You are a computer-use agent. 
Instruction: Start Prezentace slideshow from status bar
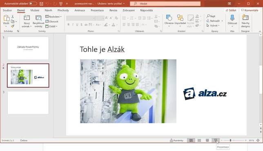[x=216, y=140]
